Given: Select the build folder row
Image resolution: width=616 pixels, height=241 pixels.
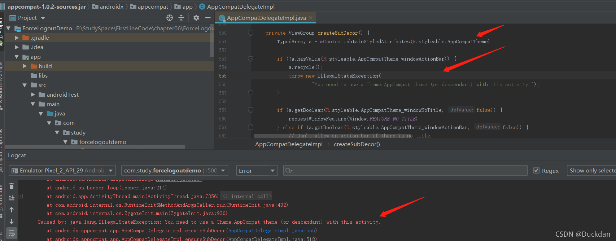Looking at the screenshot, I should pos(109,66).
